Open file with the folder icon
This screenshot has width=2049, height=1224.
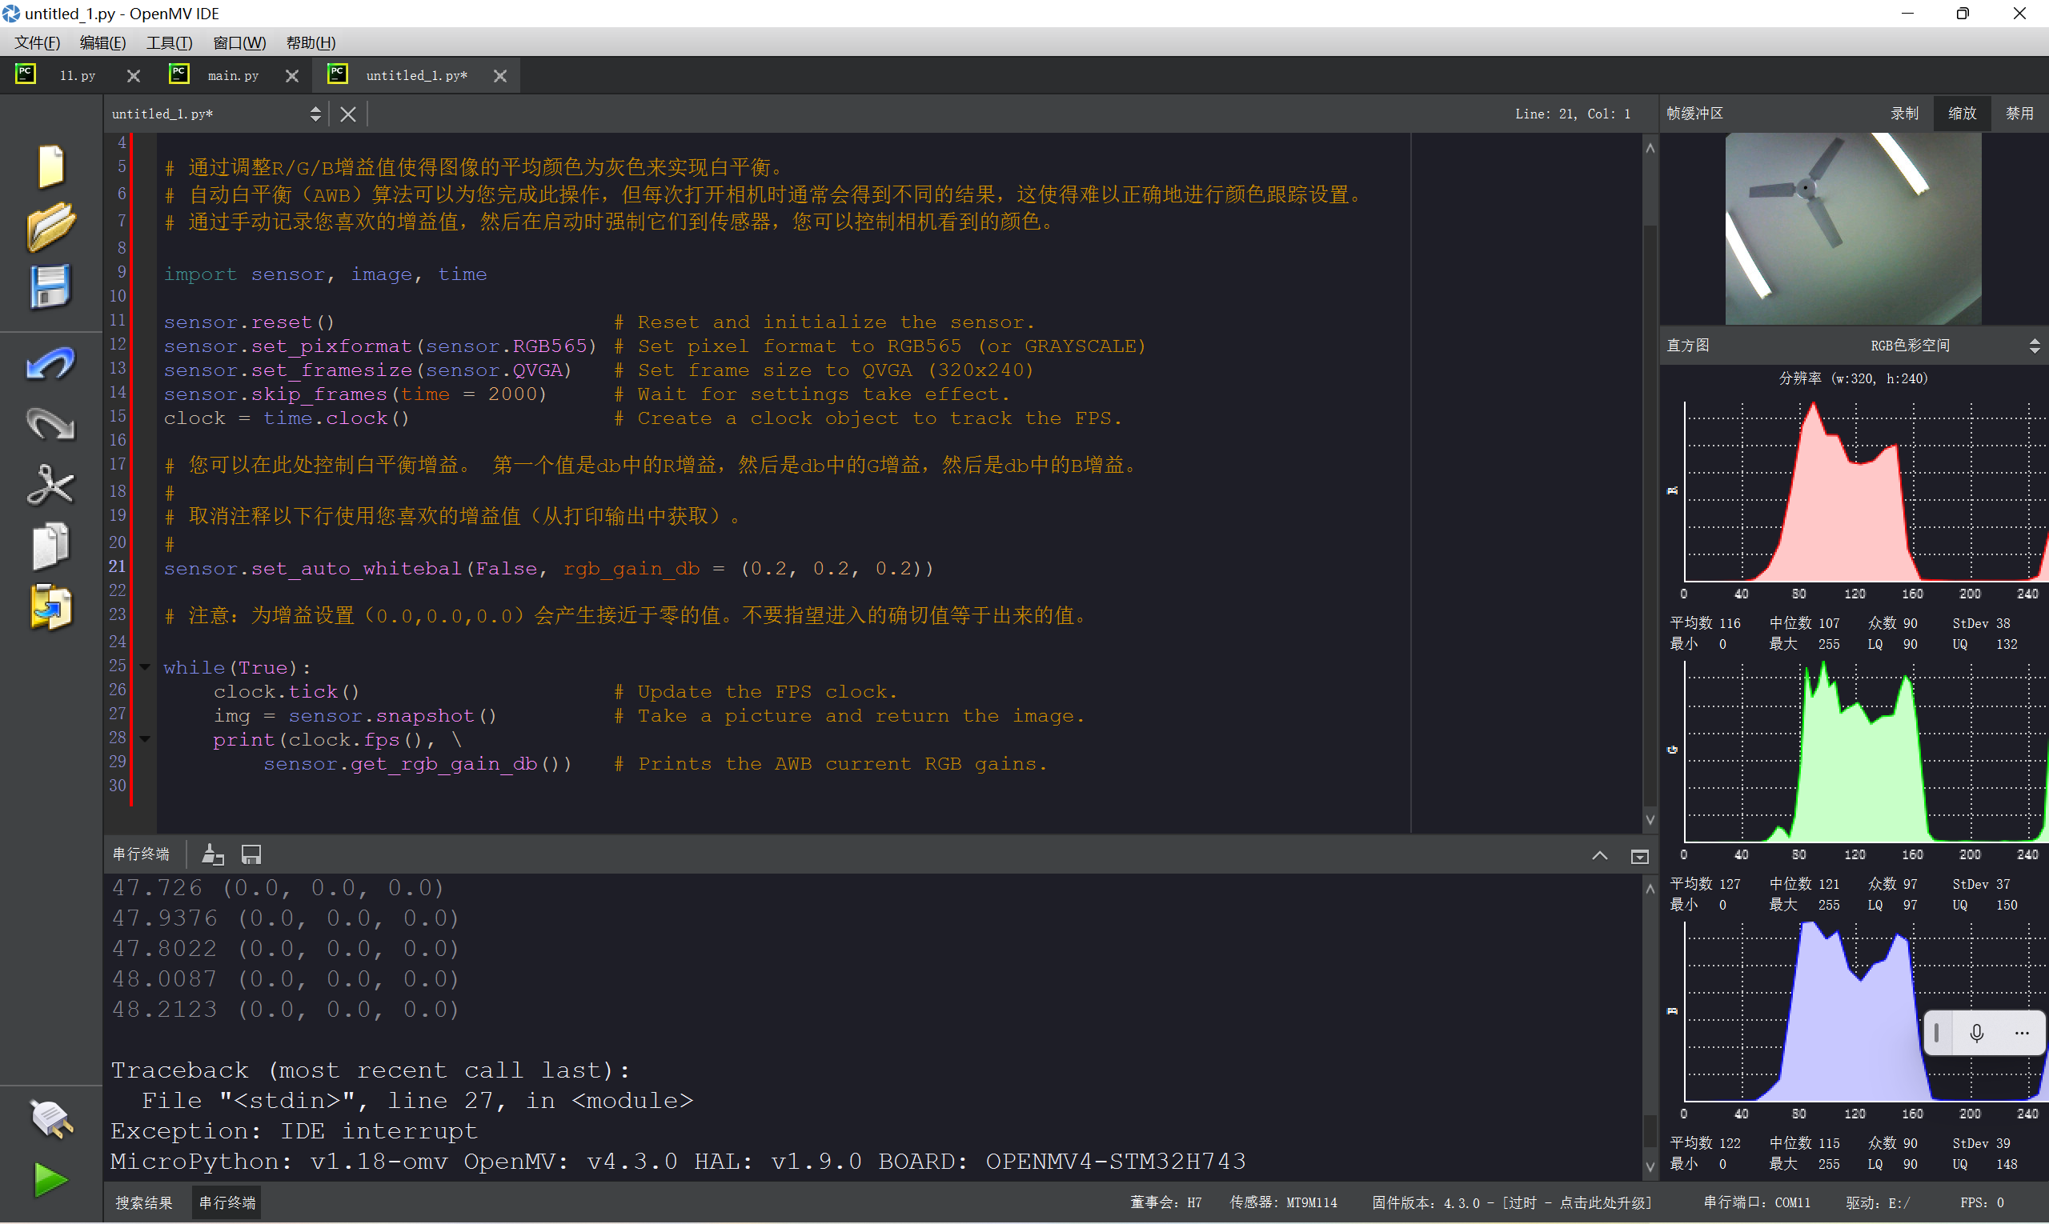click(50, 226)
